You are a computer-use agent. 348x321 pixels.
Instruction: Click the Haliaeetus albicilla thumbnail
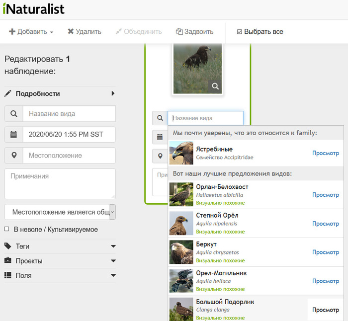[x=181, y=194]
